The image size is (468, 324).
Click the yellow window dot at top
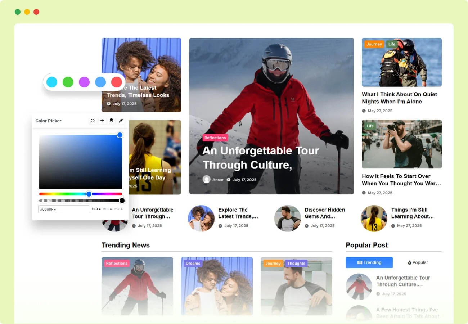tap(27, 12)
